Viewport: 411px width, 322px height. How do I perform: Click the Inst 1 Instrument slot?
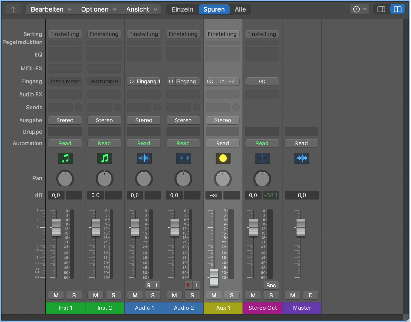coord(65,81)
